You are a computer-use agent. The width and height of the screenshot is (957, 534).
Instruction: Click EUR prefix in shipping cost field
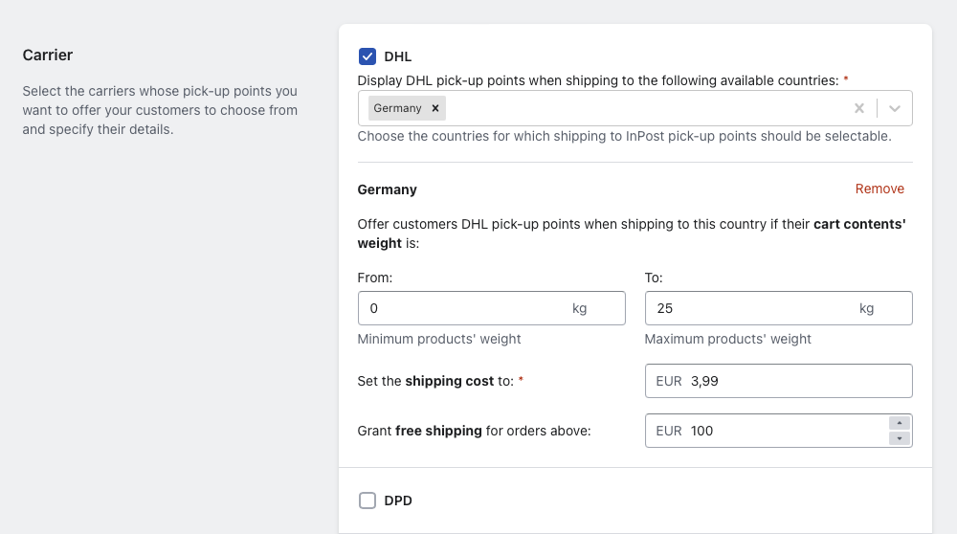(x=668, y=381)
